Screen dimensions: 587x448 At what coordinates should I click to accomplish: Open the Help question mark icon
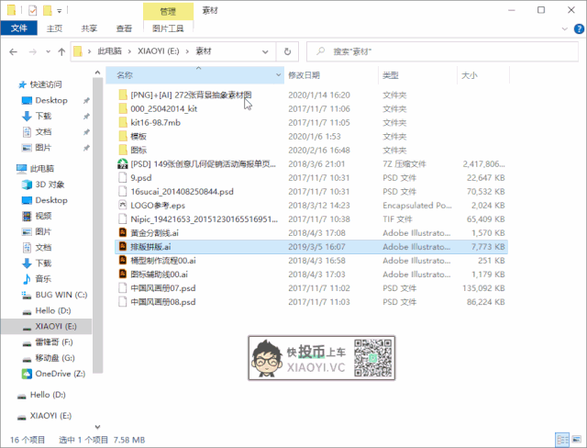tap(579, 28)
